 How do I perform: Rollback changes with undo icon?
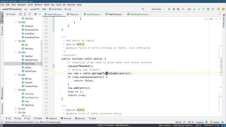(x=213, y=9)
